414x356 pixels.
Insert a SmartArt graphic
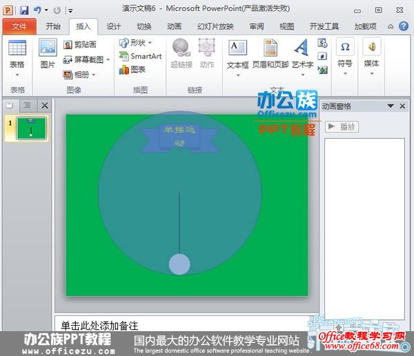(x=141, y=56)
